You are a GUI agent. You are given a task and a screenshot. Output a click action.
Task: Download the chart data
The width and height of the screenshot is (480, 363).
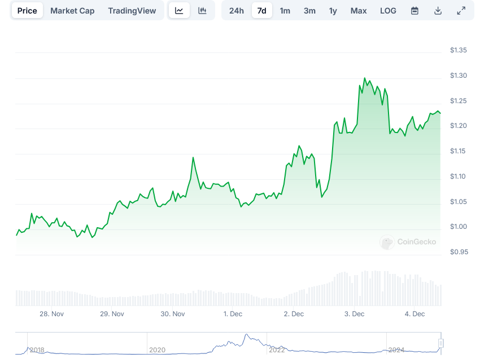coord(438,11)
